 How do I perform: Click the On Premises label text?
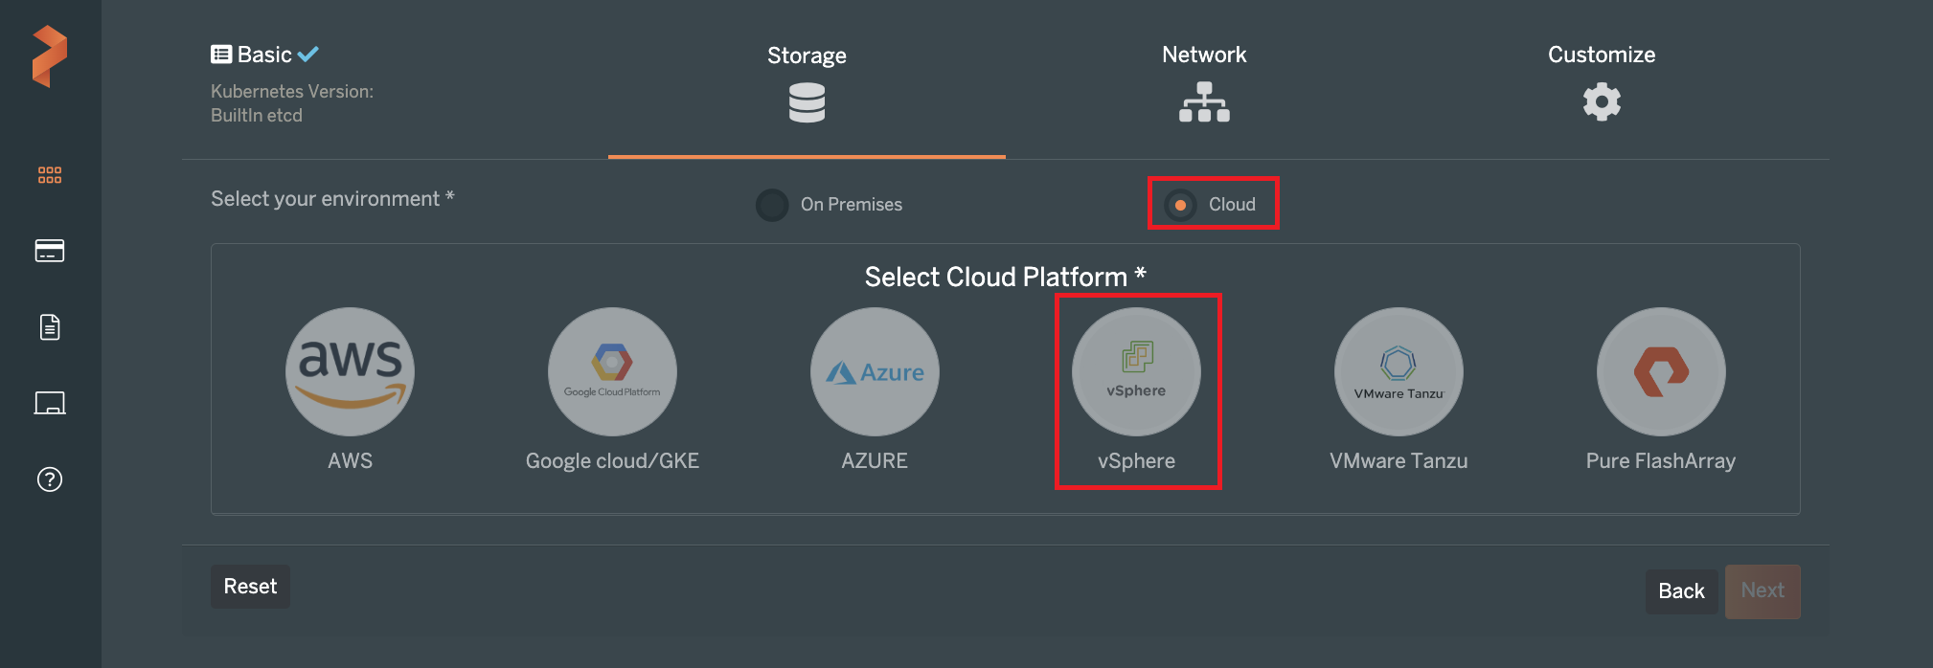tap(852, 205)
